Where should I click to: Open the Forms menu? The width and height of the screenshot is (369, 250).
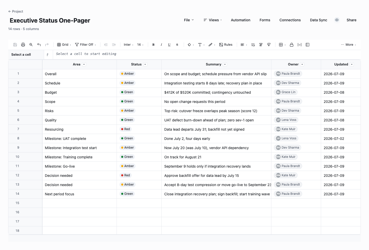tap(265, 20)
